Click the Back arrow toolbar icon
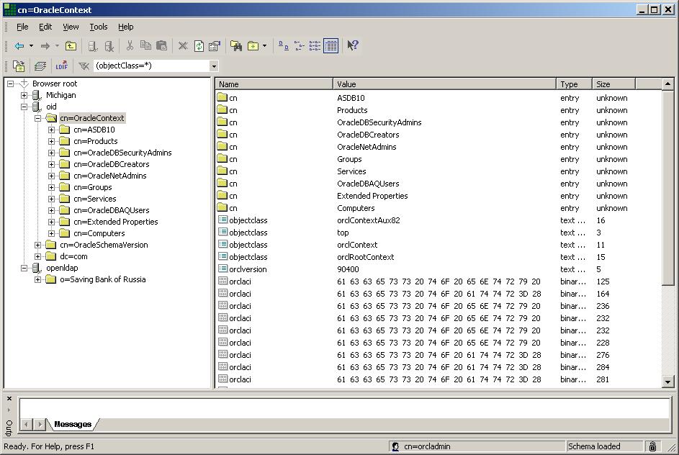 click(19, 45)
